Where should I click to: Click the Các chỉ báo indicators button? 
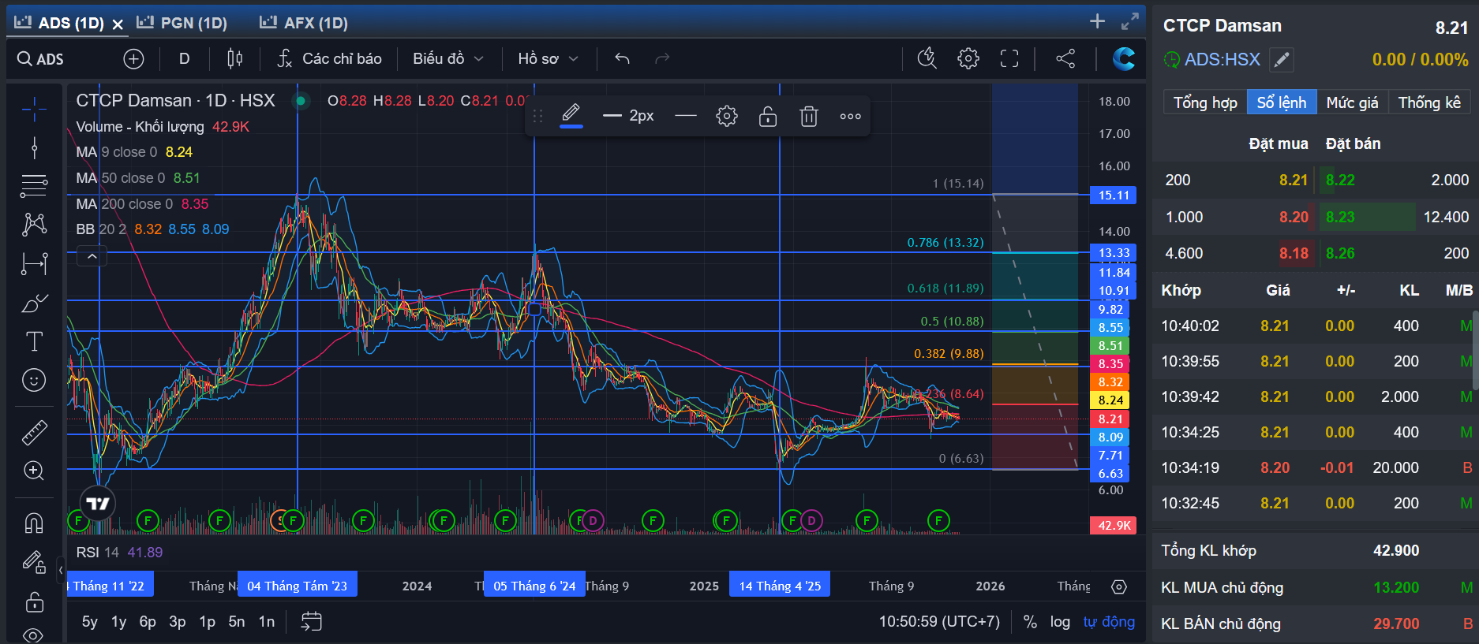coord(329,58)
